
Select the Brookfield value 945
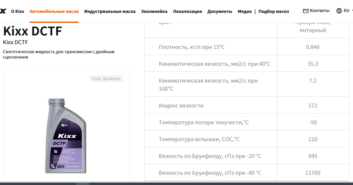click(x=313, y=156)
